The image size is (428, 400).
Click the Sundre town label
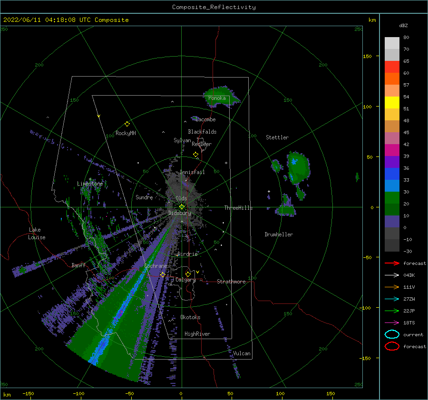(144, 197)
